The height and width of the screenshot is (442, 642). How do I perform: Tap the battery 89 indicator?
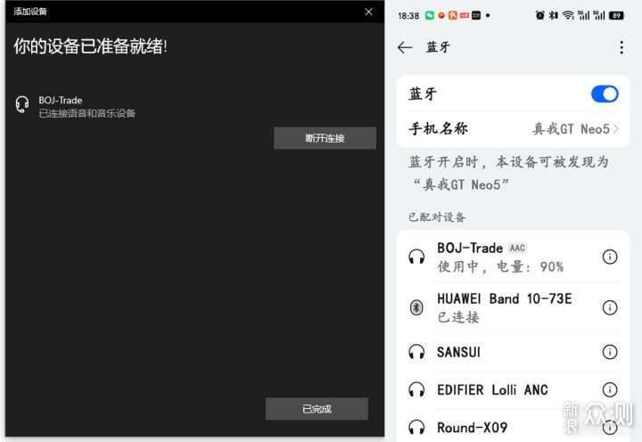(x=616, y=15)
